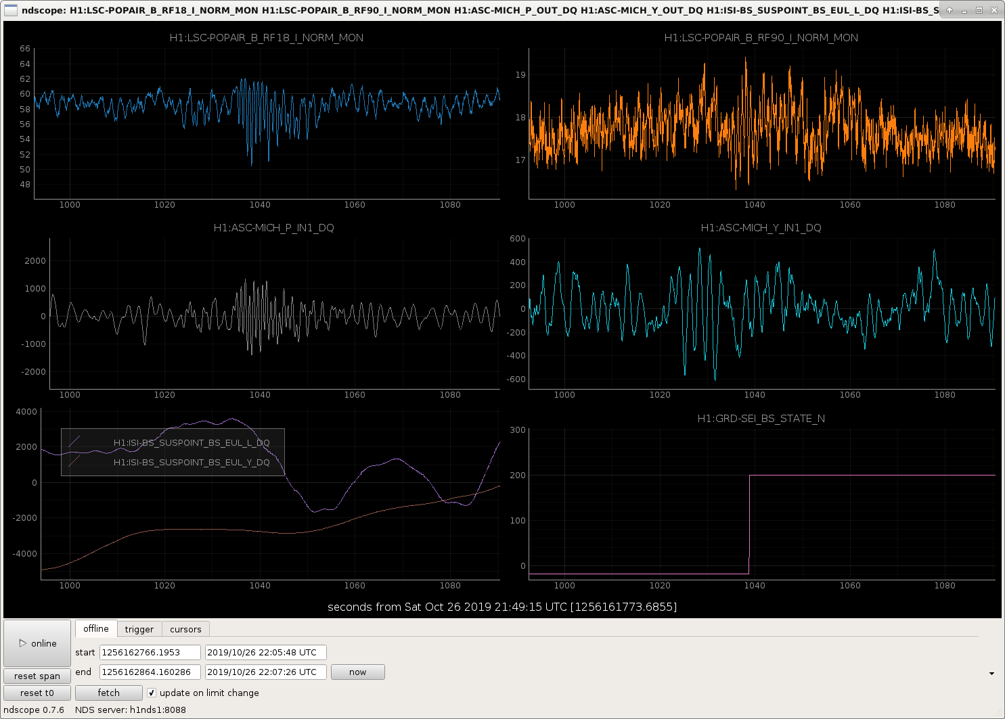The width and height of the screenshot is (1005, 719).
Task: Select the offline tab
Action: coord(96,628)
